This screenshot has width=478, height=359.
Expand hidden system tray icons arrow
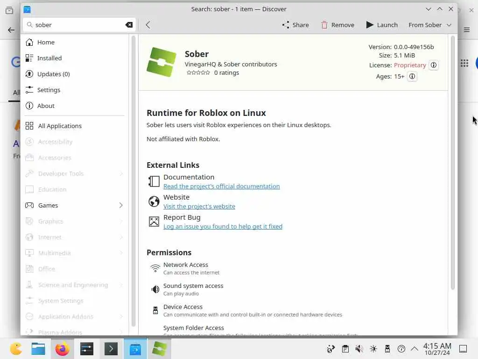click(415, 349)
